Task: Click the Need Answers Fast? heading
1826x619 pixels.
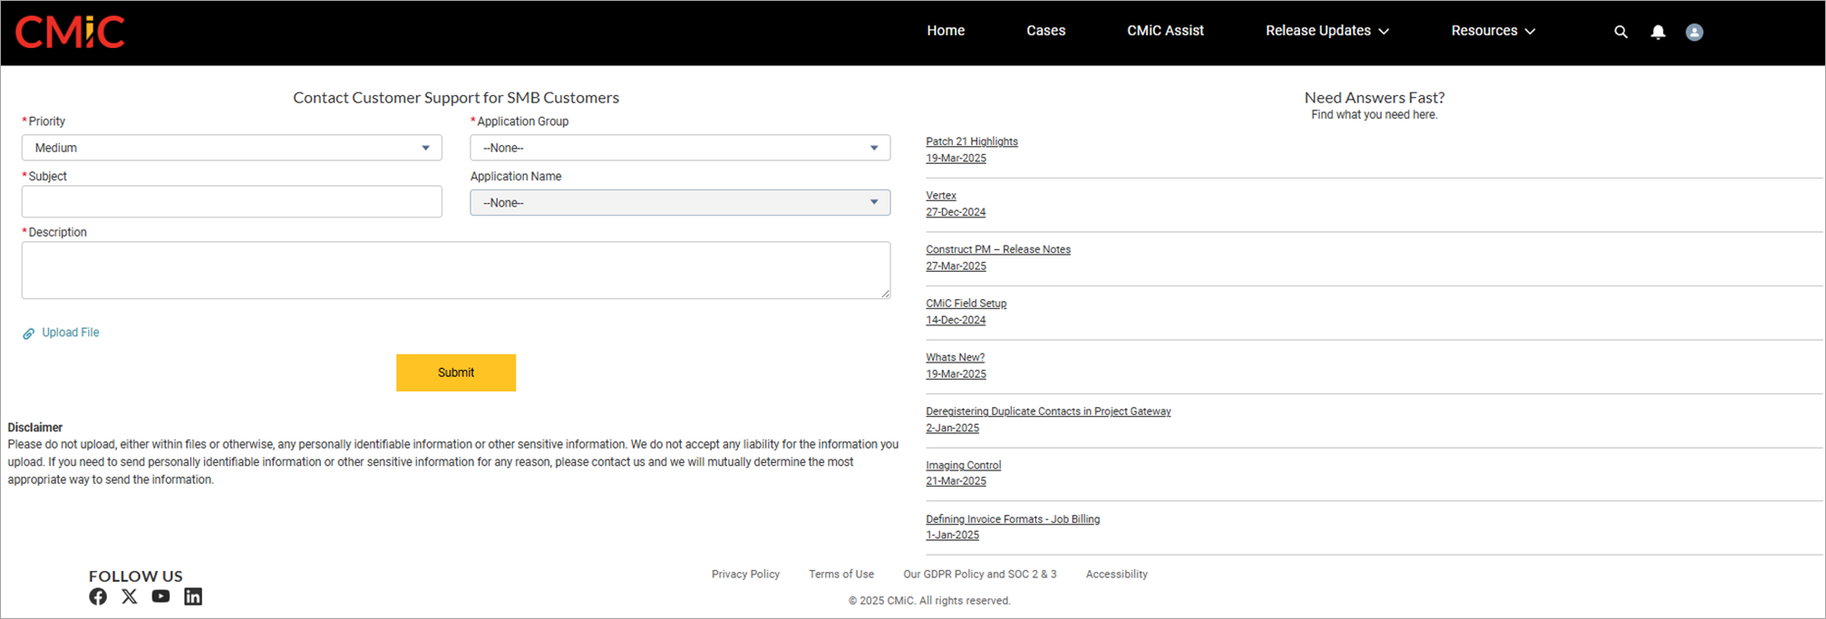Action: tap(1374, 97)
